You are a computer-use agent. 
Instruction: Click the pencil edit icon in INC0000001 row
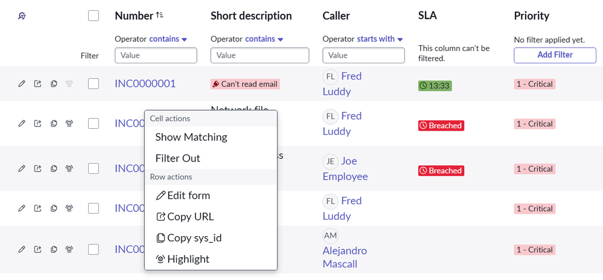[x=22, y=84]
